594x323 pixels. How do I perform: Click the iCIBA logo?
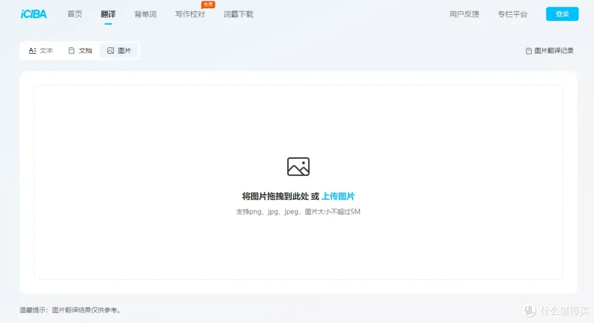click(x=34, y=14)
